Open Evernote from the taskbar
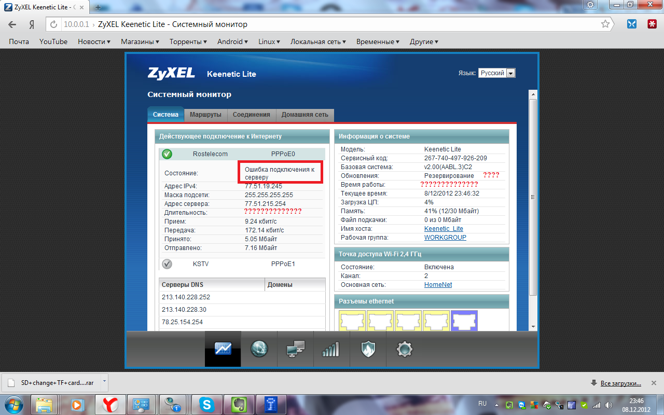 click(238, 404)
